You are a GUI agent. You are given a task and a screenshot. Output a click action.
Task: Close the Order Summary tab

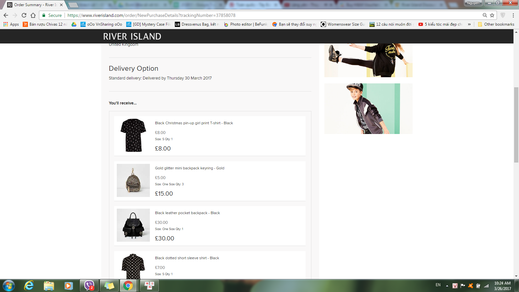61,5
